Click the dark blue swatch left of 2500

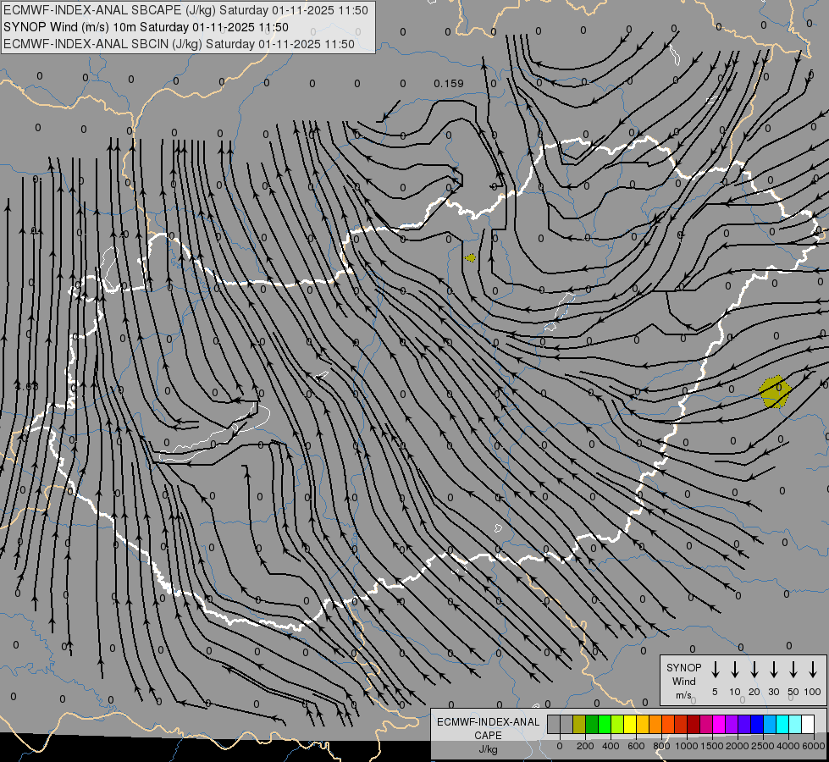tap(757, 724)
